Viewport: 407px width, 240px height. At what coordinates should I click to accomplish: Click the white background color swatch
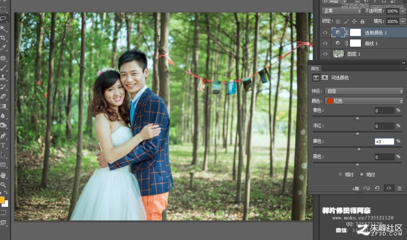click(6, 204)
